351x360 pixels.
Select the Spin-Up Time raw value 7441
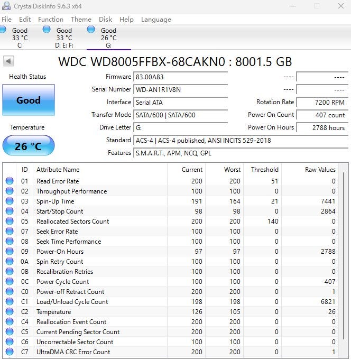pos(328,201)
